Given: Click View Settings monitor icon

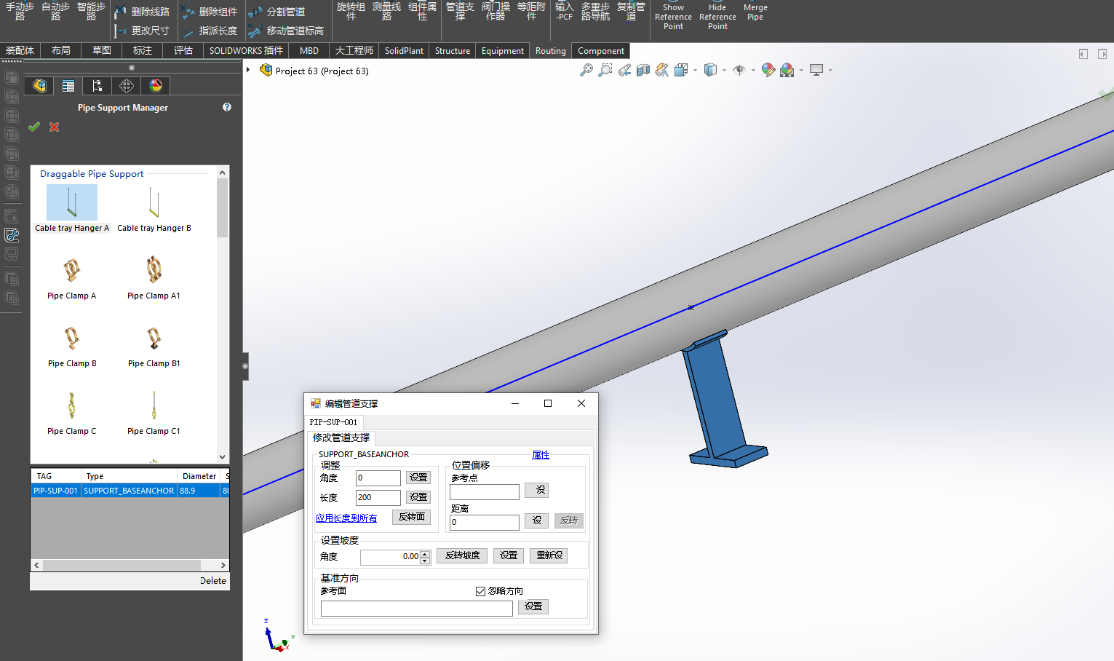Looking at the screenshot, I should click(816, 70).
